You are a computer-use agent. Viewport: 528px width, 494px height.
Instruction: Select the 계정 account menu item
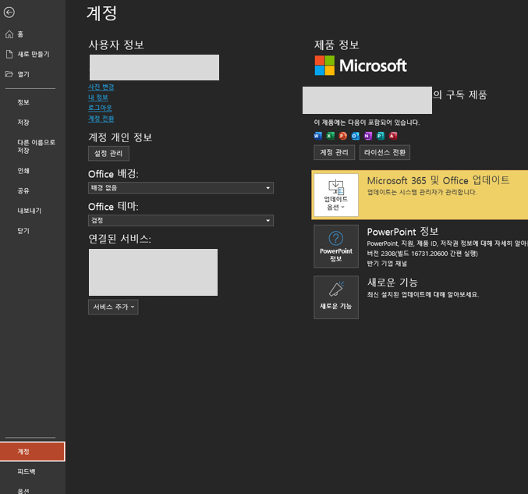pos(33,452)
